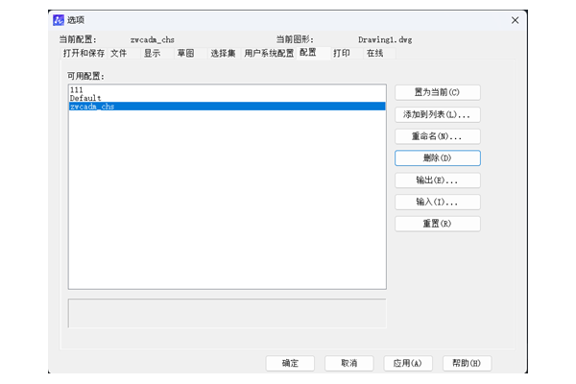
Task: Switch to 用户系统配置 tab
Action: (269, 54)
